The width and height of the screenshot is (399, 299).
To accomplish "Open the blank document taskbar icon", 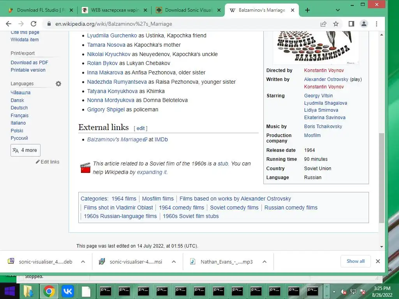I will [x=86, y=291].
